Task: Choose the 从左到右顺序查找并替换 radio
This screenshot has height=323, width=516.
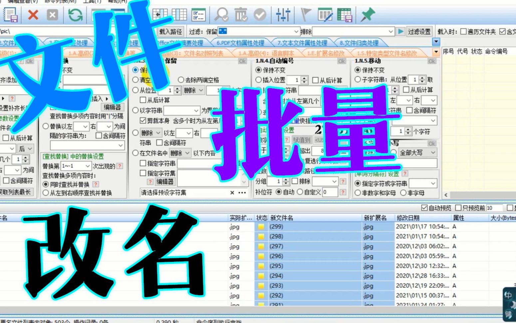Action: pos(46,193)
